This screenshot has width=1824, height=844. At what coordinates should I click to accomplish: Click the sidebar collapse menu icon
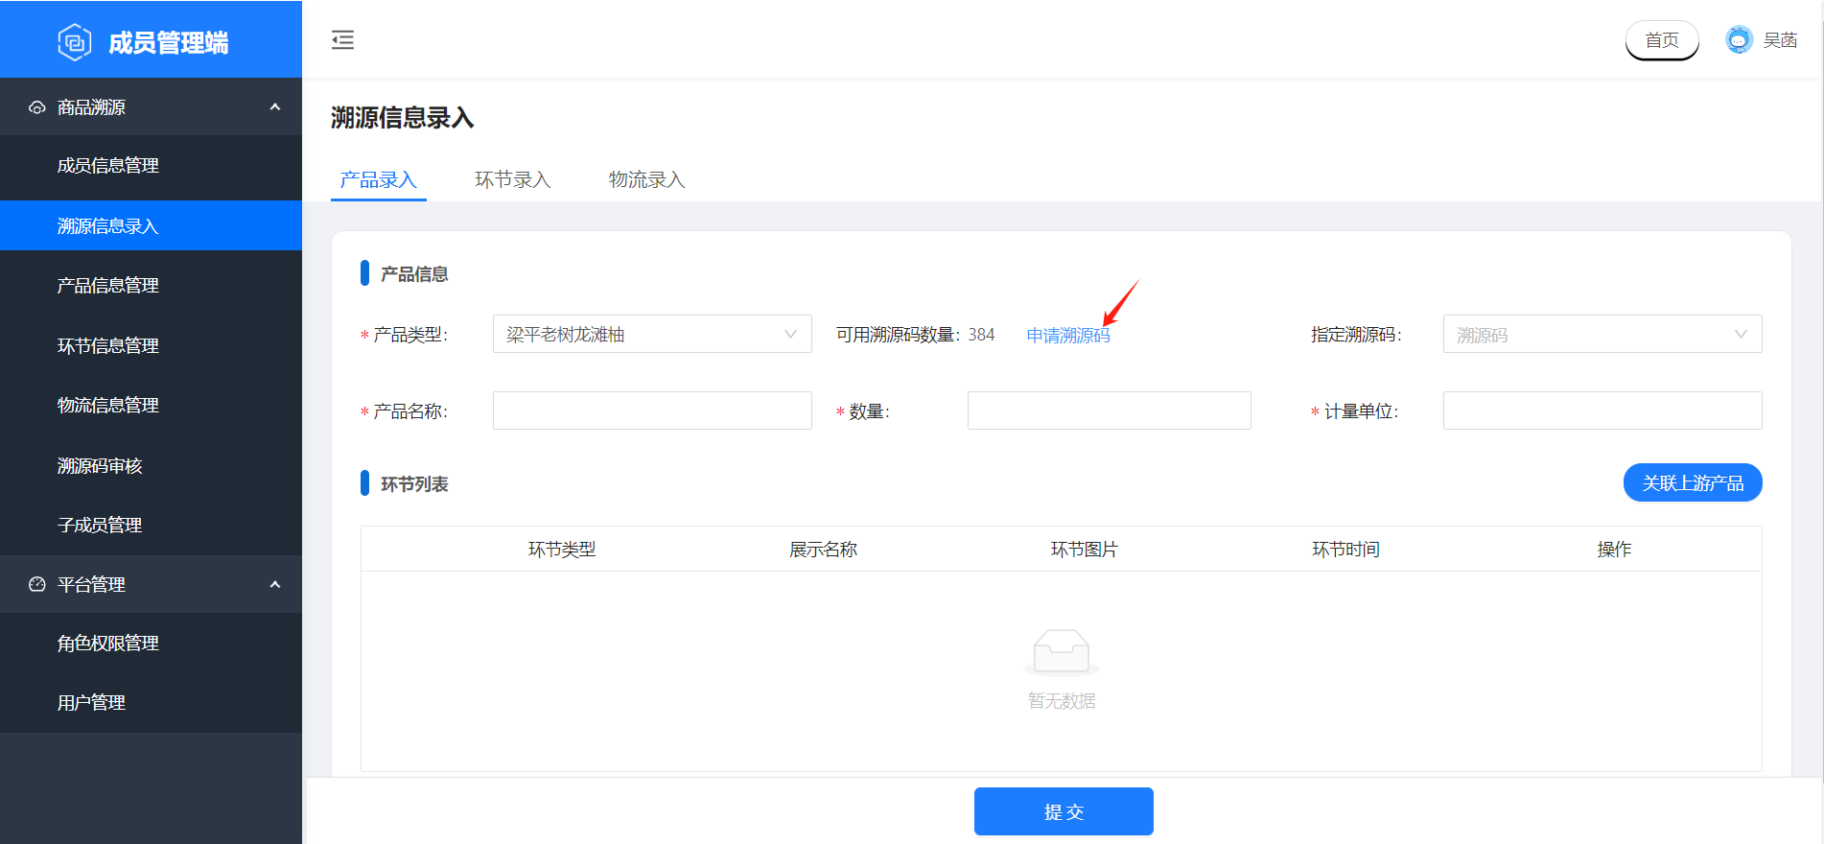coord(342,40)
